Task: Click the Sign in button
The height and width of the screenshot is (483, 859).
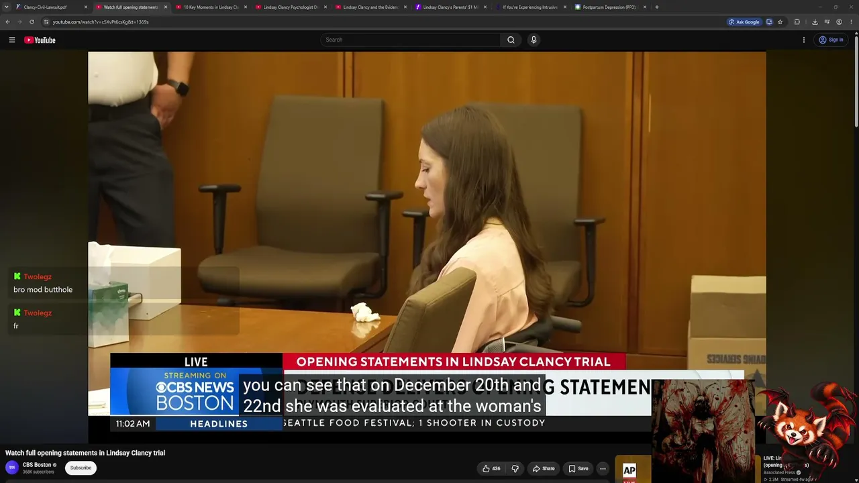Action: [831, 40]
